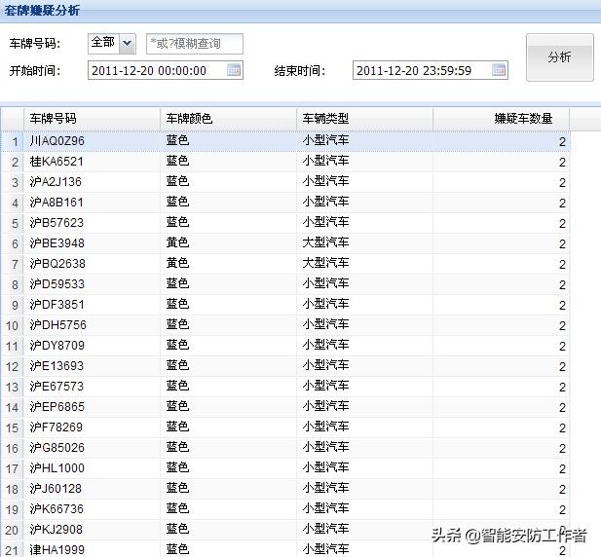Select plate 沪D59533 row
Screen dimensions: 601x557
click(285, 284)
